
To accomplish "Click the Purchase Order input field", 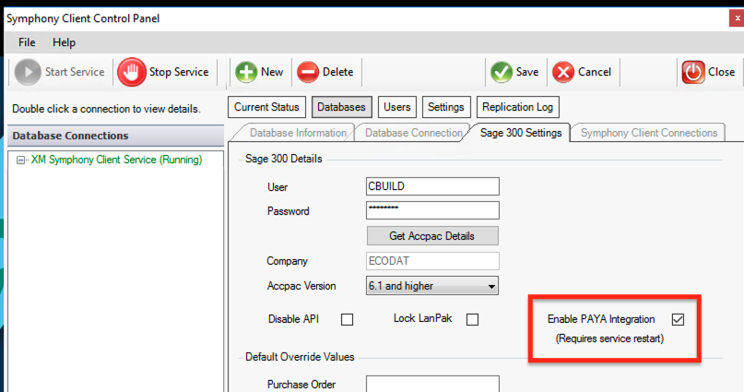I will coord(432,385).
